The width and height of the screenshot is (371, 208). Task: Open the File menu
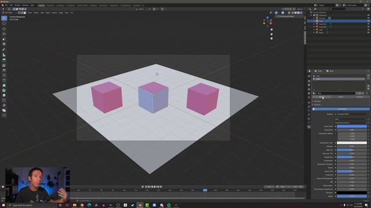point(6,5)
